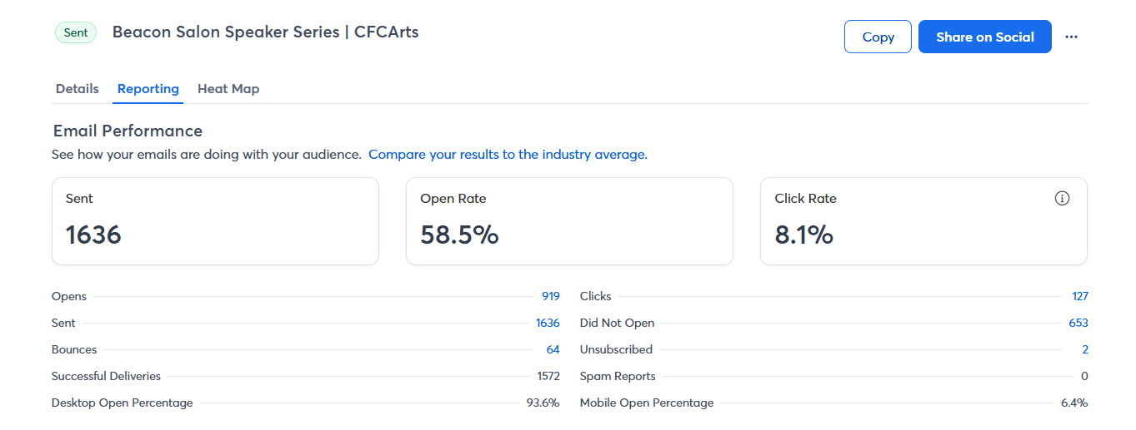This screenshot has width=1136, height=430.
Task: Open the Heat Map tab
Action: (x=228, y=89)
